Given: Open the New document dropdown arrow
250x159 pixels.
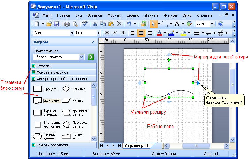Looking at the screenshot, I should point(43,24).
